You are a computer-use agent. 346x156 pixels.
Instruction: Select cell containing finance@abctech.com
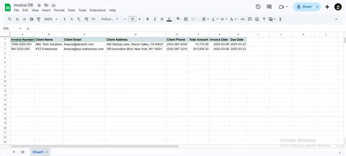coord(84,44)
